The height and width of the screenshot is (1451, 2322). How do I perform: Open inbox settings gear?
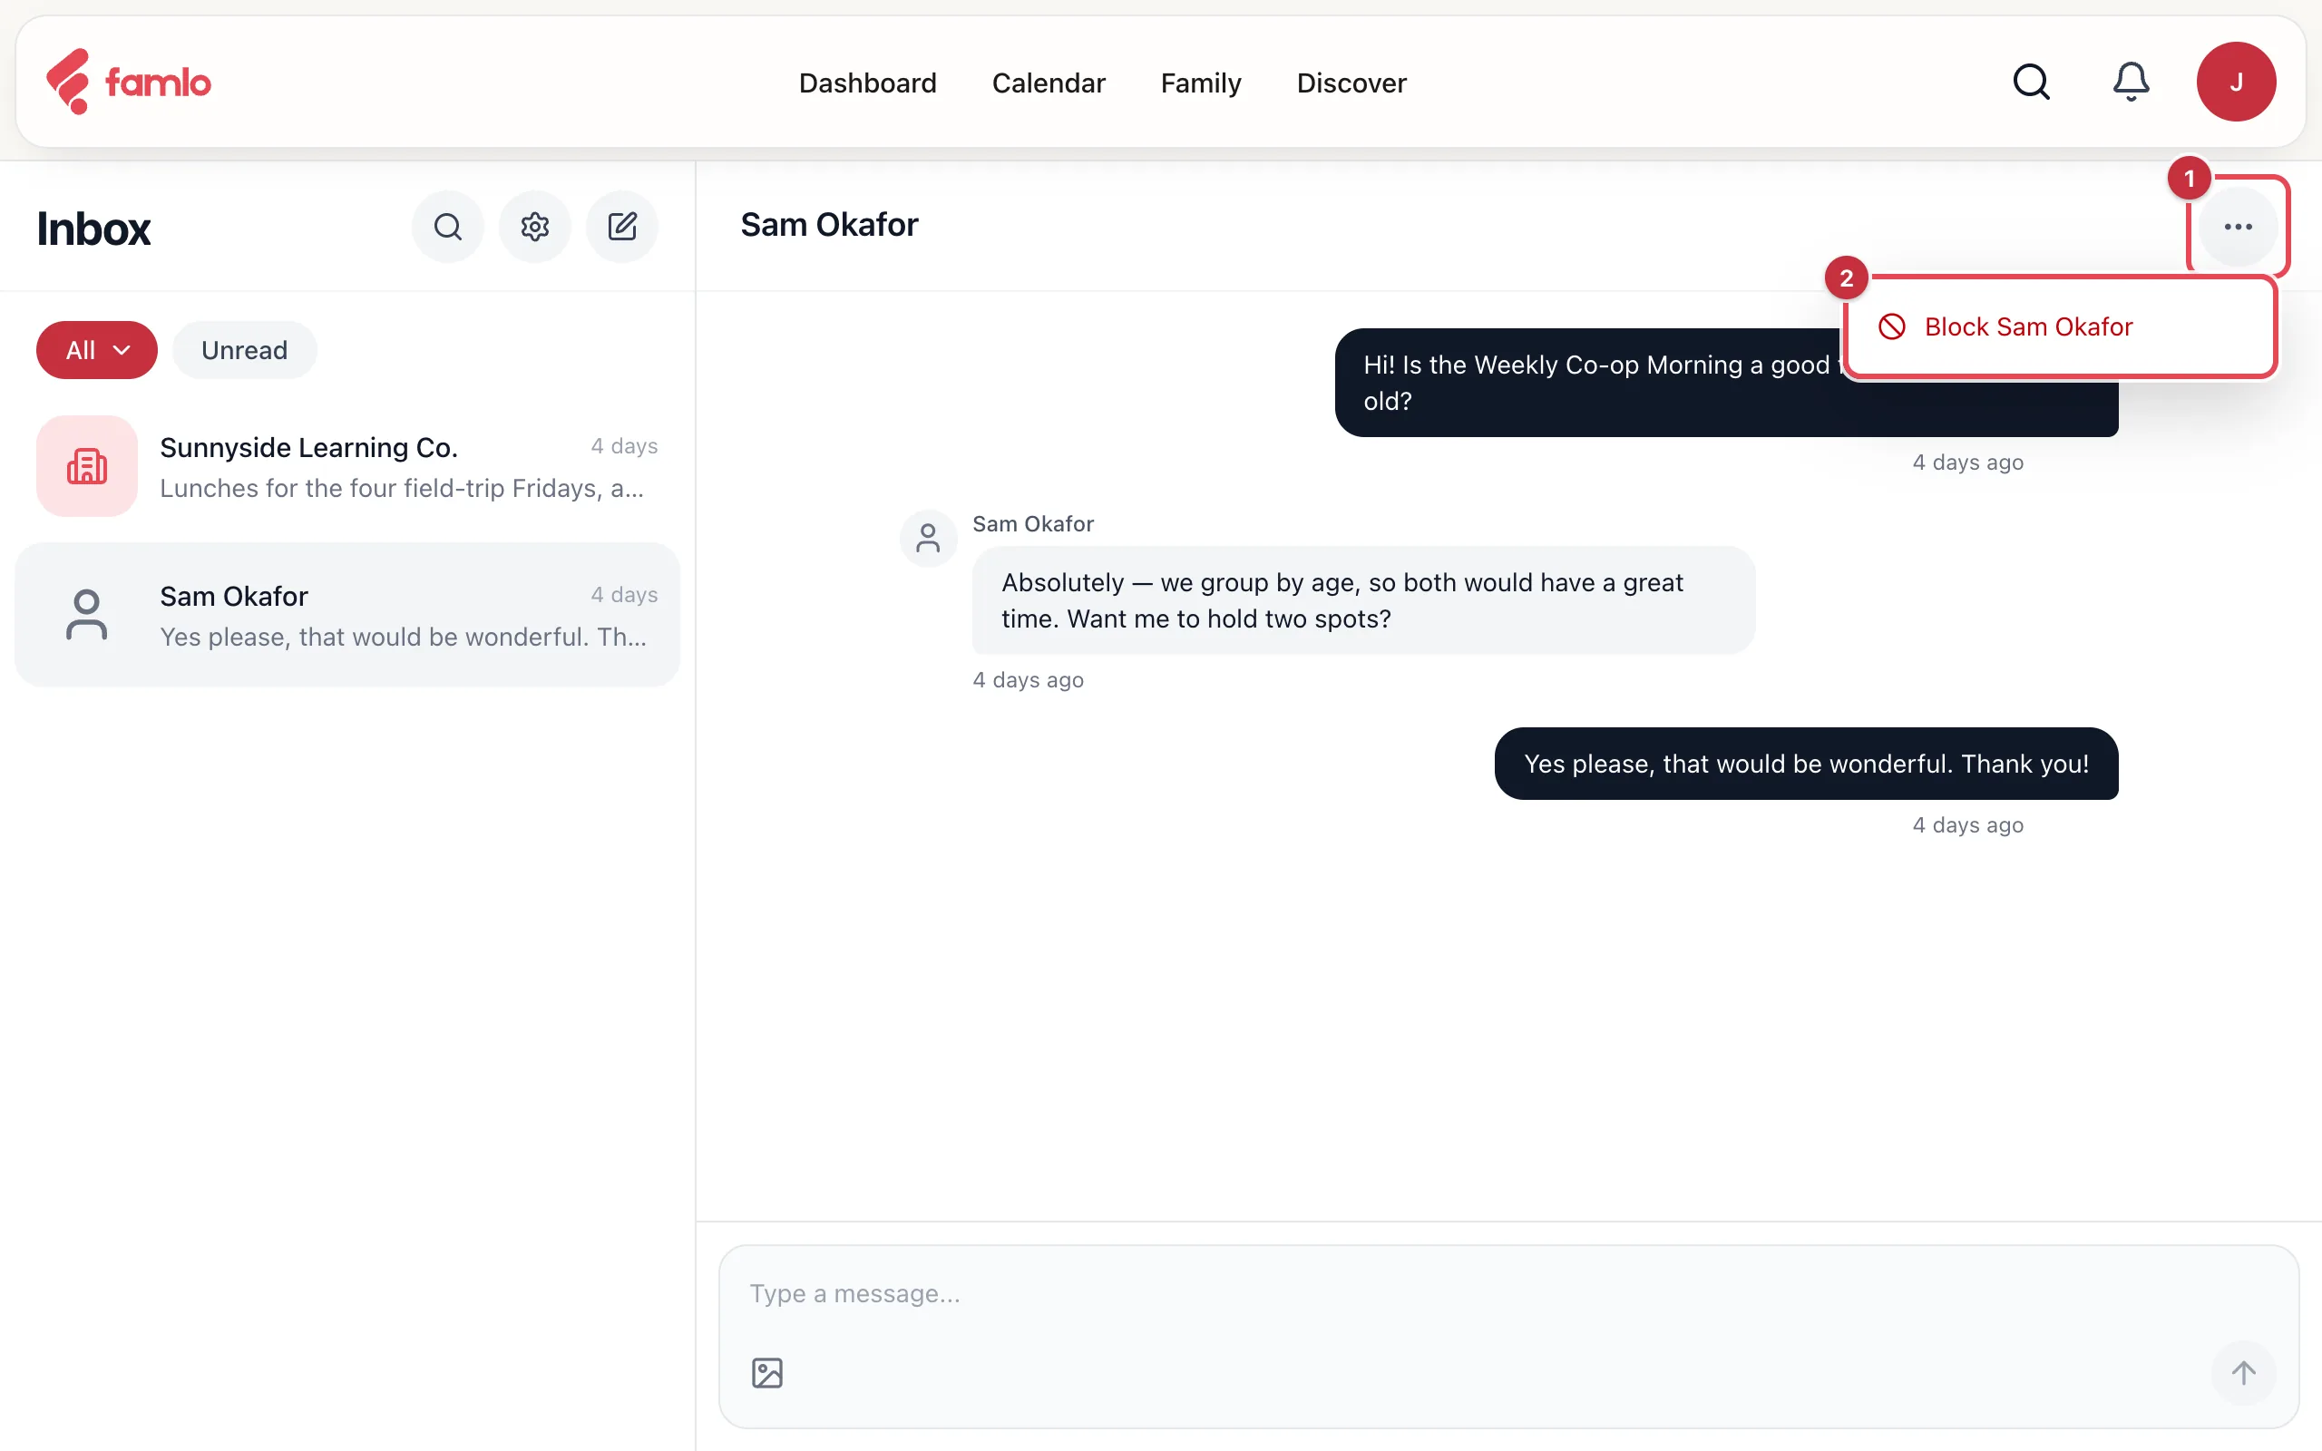[534, 227]
